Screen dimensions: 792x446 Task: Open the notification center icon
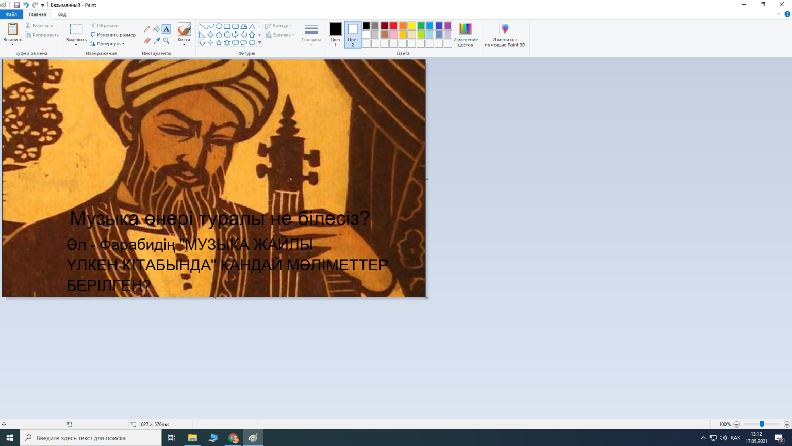(780, 438)
